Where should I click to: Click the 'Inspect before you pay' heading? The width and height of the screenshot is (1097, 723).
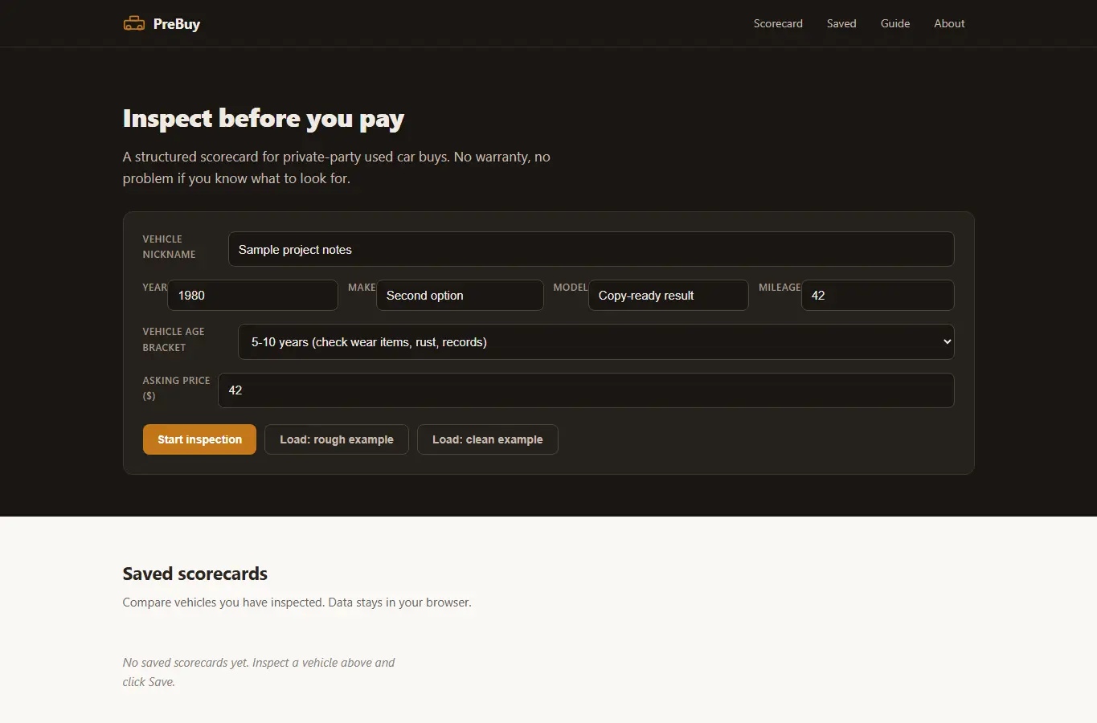263,119
